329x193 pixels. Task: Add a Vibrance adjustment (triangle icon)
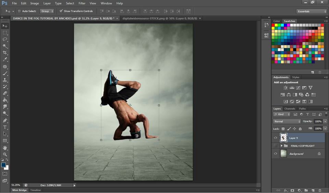point(310,88)
